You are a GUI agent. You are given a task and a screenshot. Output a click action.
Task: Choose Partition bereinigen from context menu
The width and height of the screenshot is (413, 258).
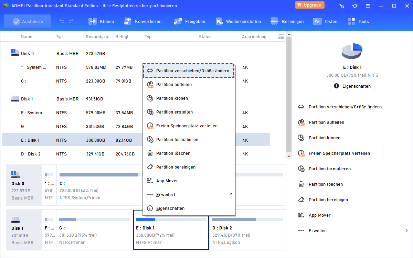tap(189, 167)
